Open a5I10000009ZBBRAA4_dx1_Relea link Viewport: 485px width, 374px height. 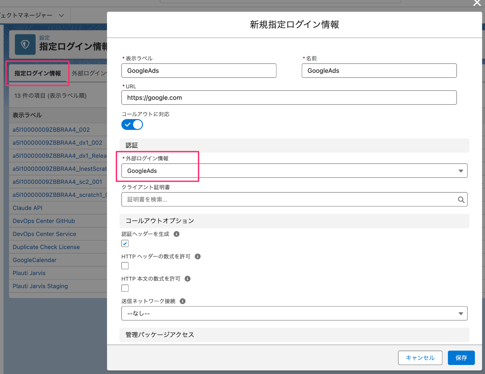click(60, 156)
